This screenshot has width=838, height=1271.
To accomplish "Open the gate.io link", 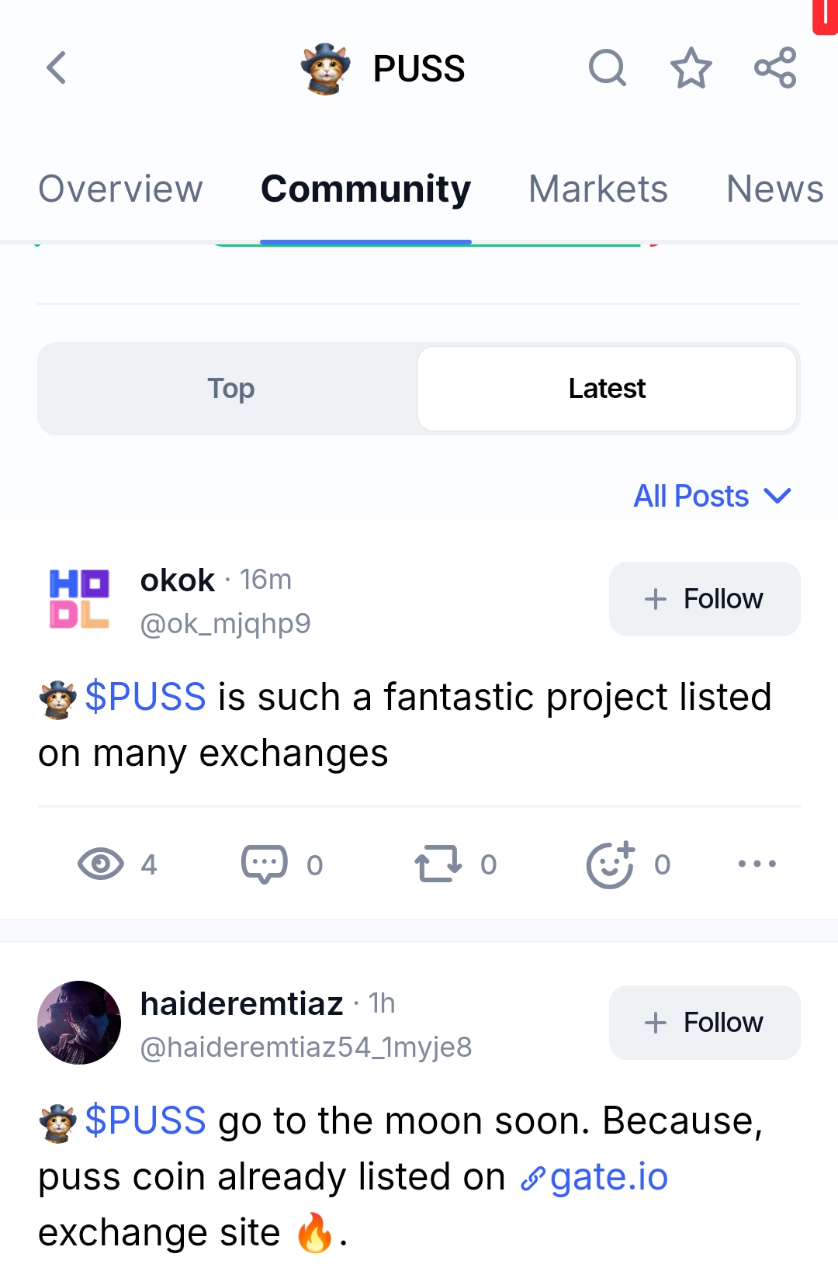I will [x=608, y=1177].
